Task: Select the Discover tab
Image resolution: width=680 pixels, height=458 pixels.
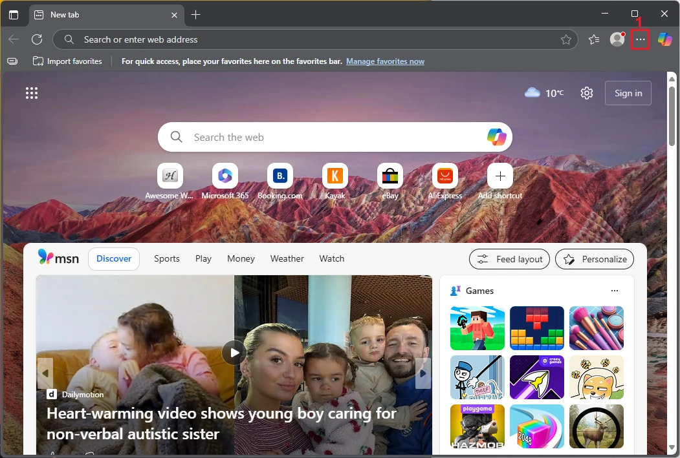Action: click(x=114, y=259)
